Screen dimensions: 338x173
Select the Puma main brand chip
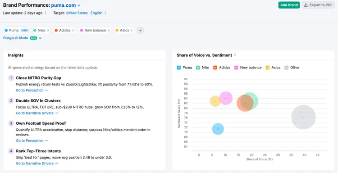tap(16, 30)
